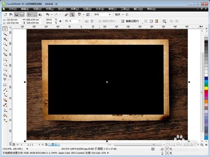Click the 描摹位图 trace bitmap button

pos(130,21)
